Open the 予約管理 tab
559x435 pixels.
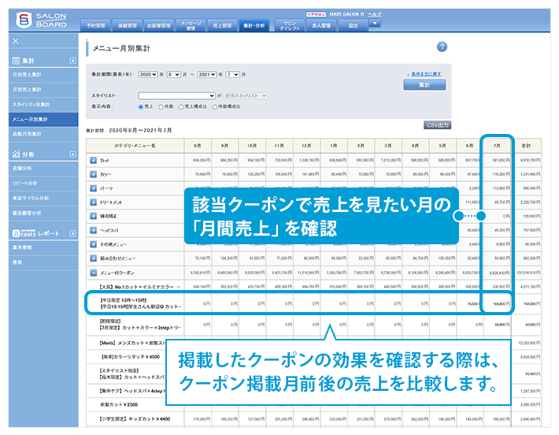96,25
